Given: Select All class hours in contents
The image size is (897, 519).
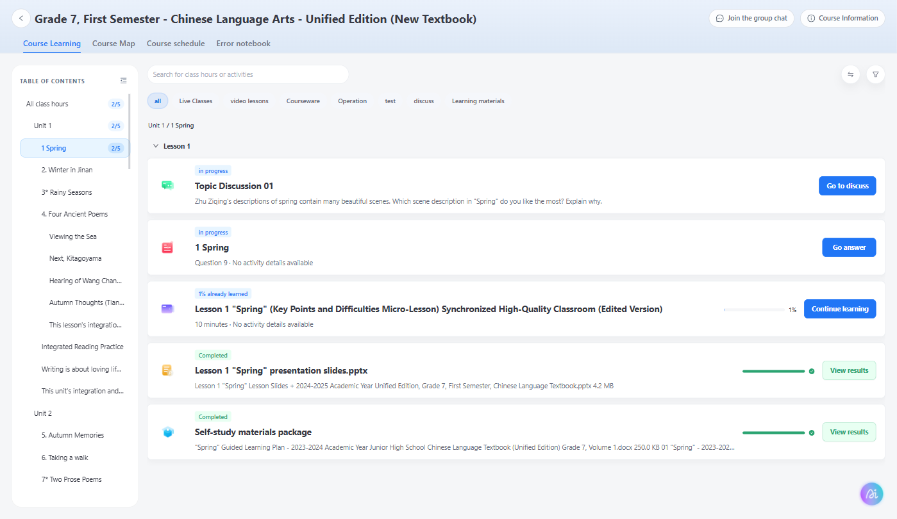Looking at the screenshot, I should [74, 104].
